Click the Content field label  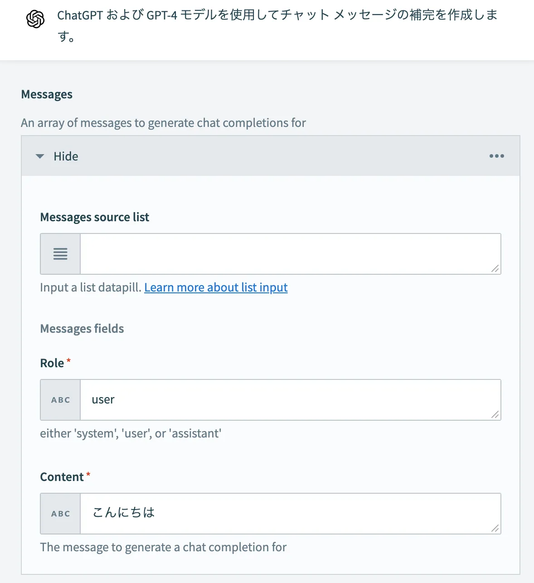coord(62,477)
